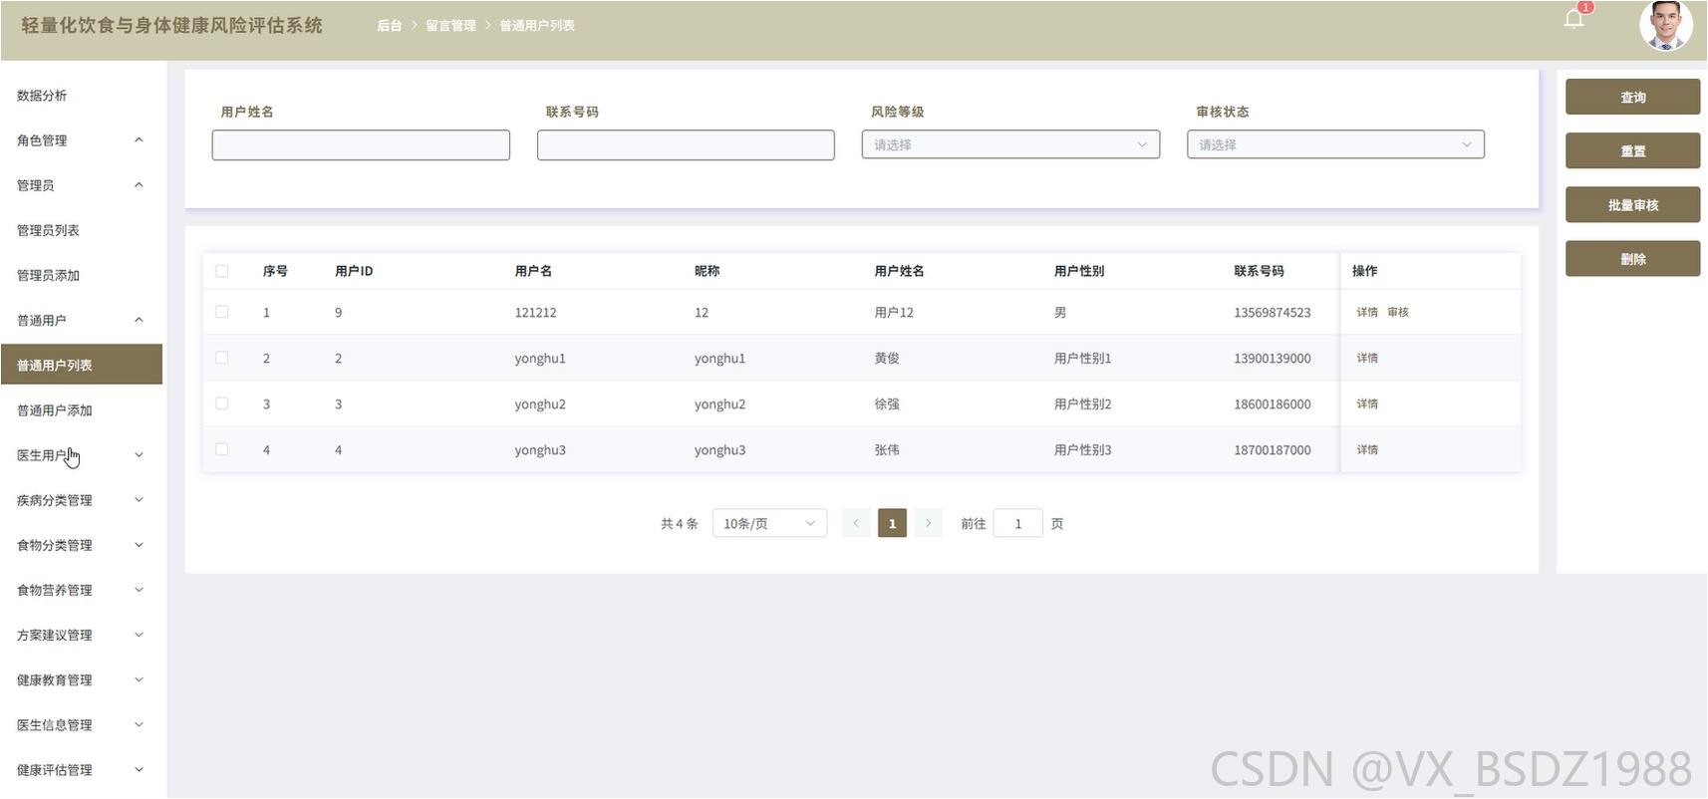The image size is (1708, 799).
Task: Open 管理员添加 in the sidebar
Action: click(81, 275)
